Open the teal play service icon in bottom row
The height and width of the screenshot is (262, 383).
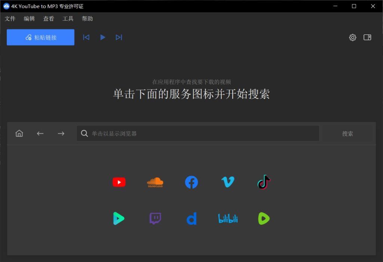119,219
